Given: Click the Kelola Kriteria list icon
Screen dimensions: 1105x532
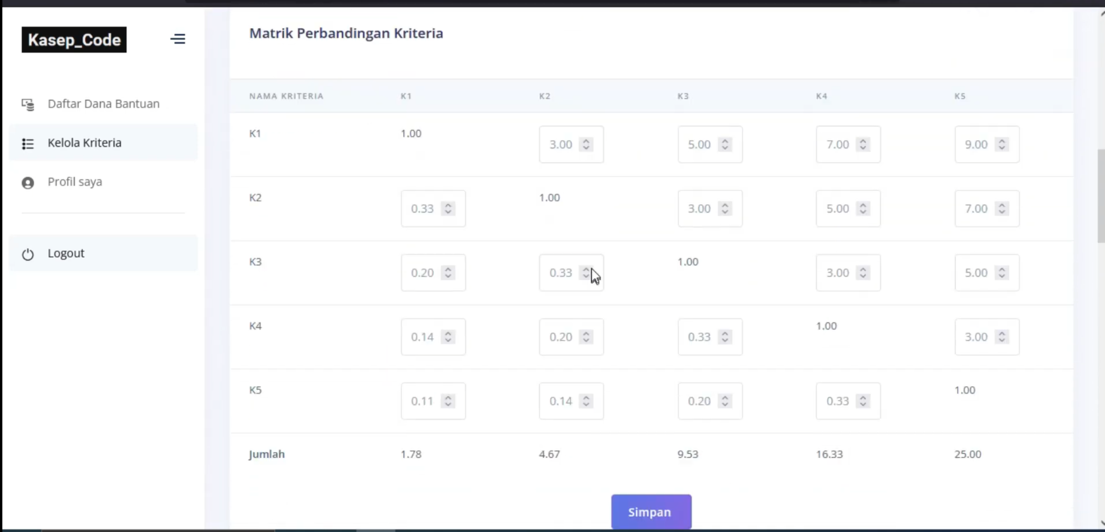Looking at the screenshot, I should (x=28, y=144).
